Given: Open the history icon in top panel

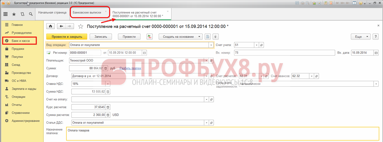Looking at the screenshot, I should coord(22,14).
